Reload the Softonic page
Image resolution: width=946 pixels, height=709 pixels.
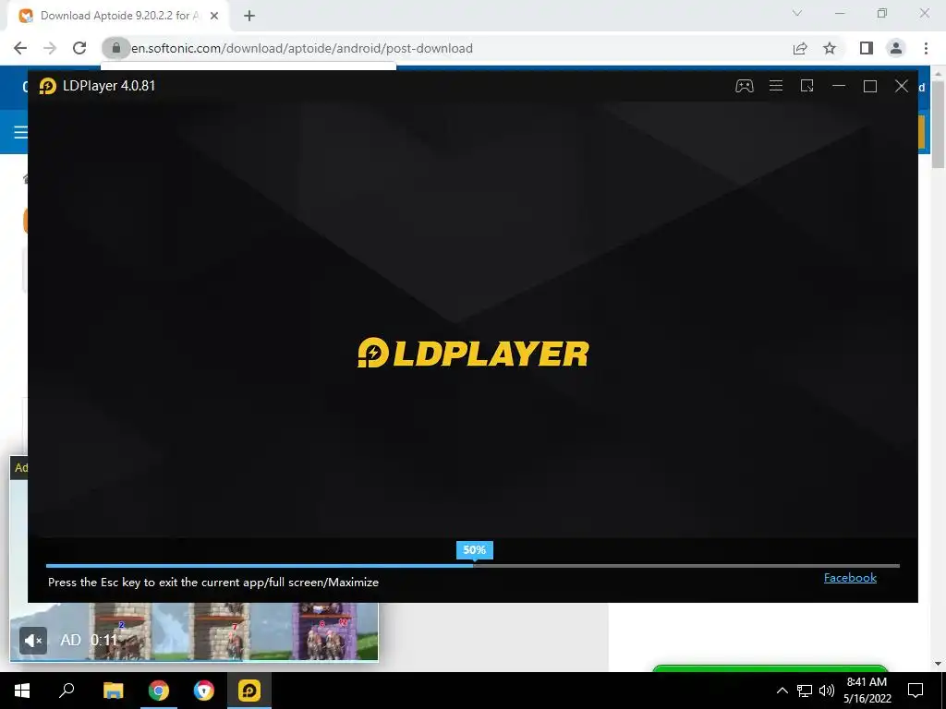(x=79, y=48)
